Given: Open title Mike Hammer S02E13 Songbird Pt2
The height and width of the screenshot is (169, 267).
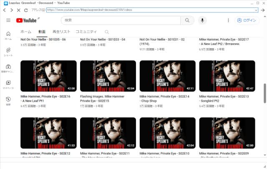Looking at the screenshot, I should click(x=224, y=99).
